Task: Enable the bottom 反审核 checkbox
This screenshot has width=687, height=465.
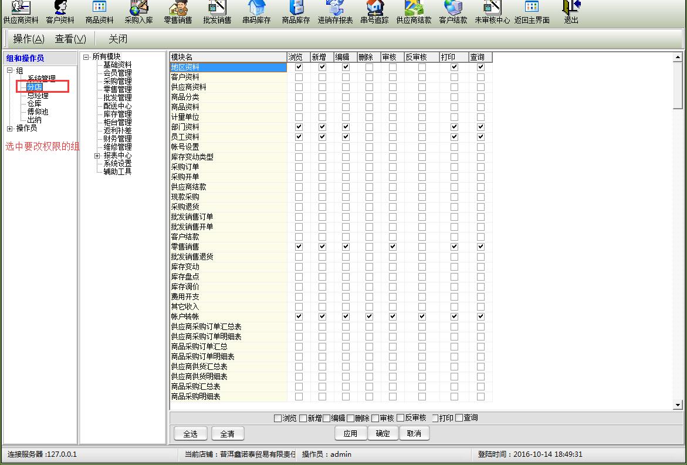Action: pyautogui.click(x=401, y=419)
